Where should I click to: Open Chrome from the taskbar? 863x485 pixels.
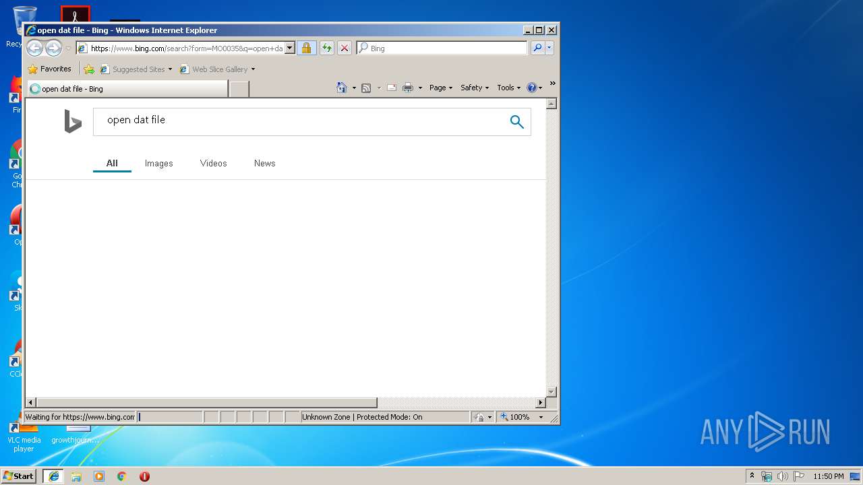click(121, 476)
